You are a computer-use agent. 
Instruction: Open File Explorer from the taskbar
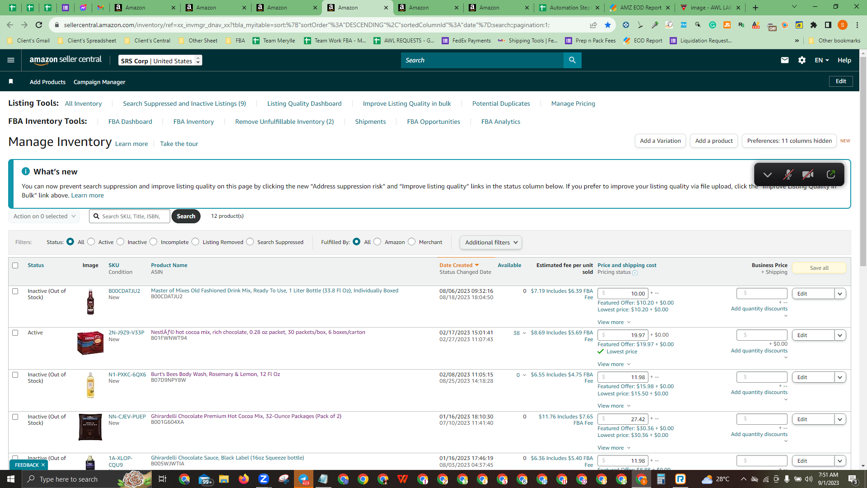[x=224, y=479]
